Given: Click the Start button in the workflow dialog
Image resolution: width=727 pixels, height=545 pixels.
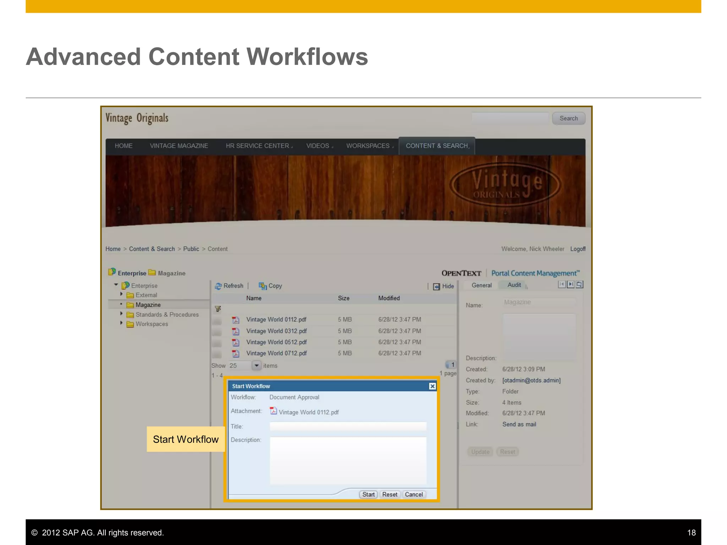Looking at the screenshot, I should [x=368, y=495].
